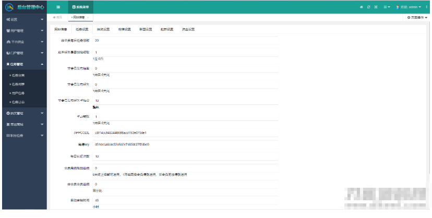432x218 pixels.
Task: Click the 自动审核时间 label
Action: coord(80,200)
